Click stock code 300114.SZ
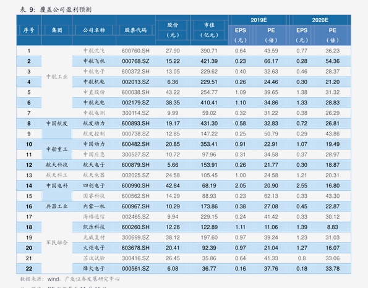368x288 pixels. click(135, 113)
